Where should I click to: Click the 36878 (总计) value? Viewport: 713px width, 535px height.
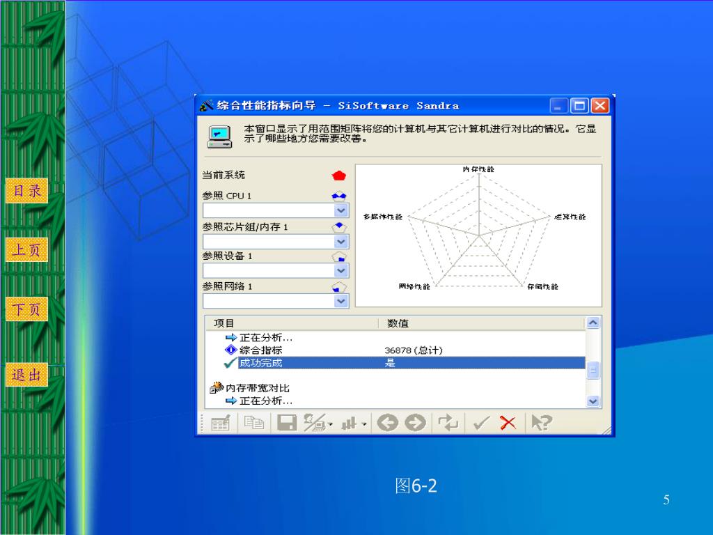pos(414,350)
